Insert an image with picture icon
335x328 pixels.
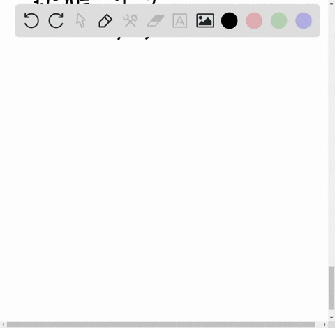pos(205,21)
